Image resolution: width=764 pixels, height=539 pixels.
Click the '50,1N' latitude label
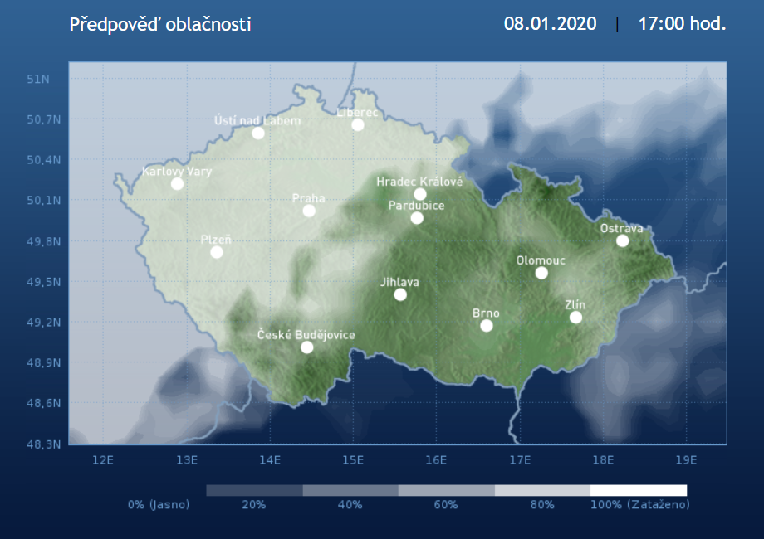(x=44, y=200)
